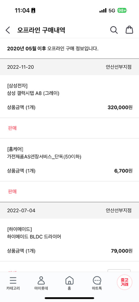This screenshot has width=139, height=302.
Task: Tap the partially visible button beside 드라이어 item
Action: click(x=119, y=270)
